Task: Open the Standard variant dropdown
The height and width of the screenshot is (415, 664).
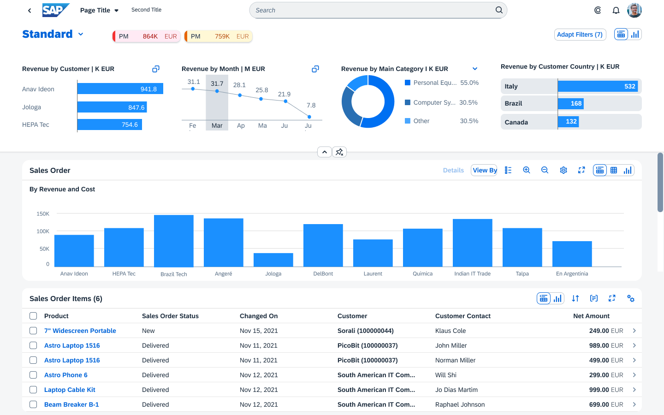Action: pos(81,34)
